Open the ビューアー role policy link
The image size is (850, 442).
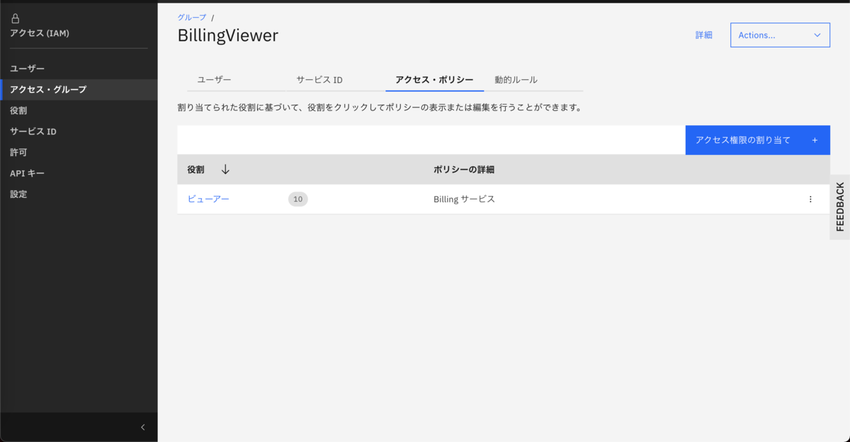coord(208,199)
